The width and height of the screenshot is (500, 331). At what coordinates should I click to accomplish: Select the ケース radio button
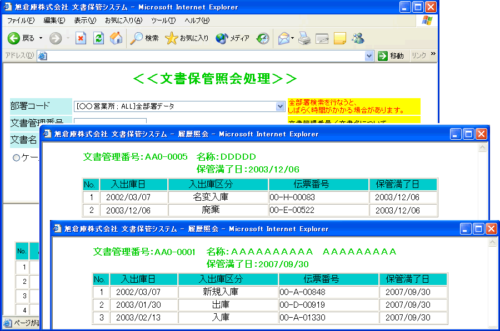[x=16, y=157]
